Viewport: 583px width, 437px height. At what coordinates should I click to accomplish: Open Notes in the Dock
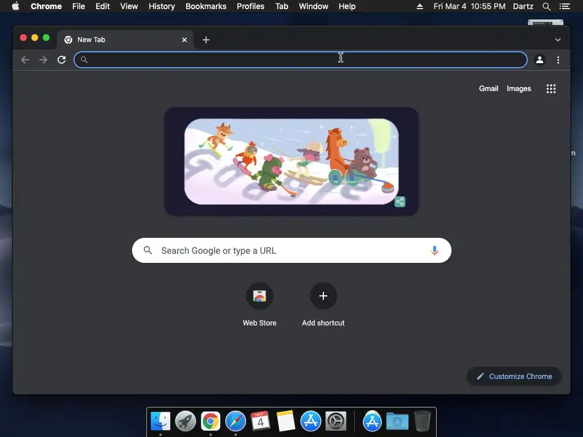[286, 422]
